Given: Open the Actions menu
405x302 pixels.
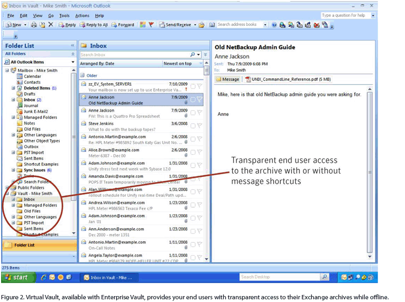Looking at the screenshot, I should (82, 16).
